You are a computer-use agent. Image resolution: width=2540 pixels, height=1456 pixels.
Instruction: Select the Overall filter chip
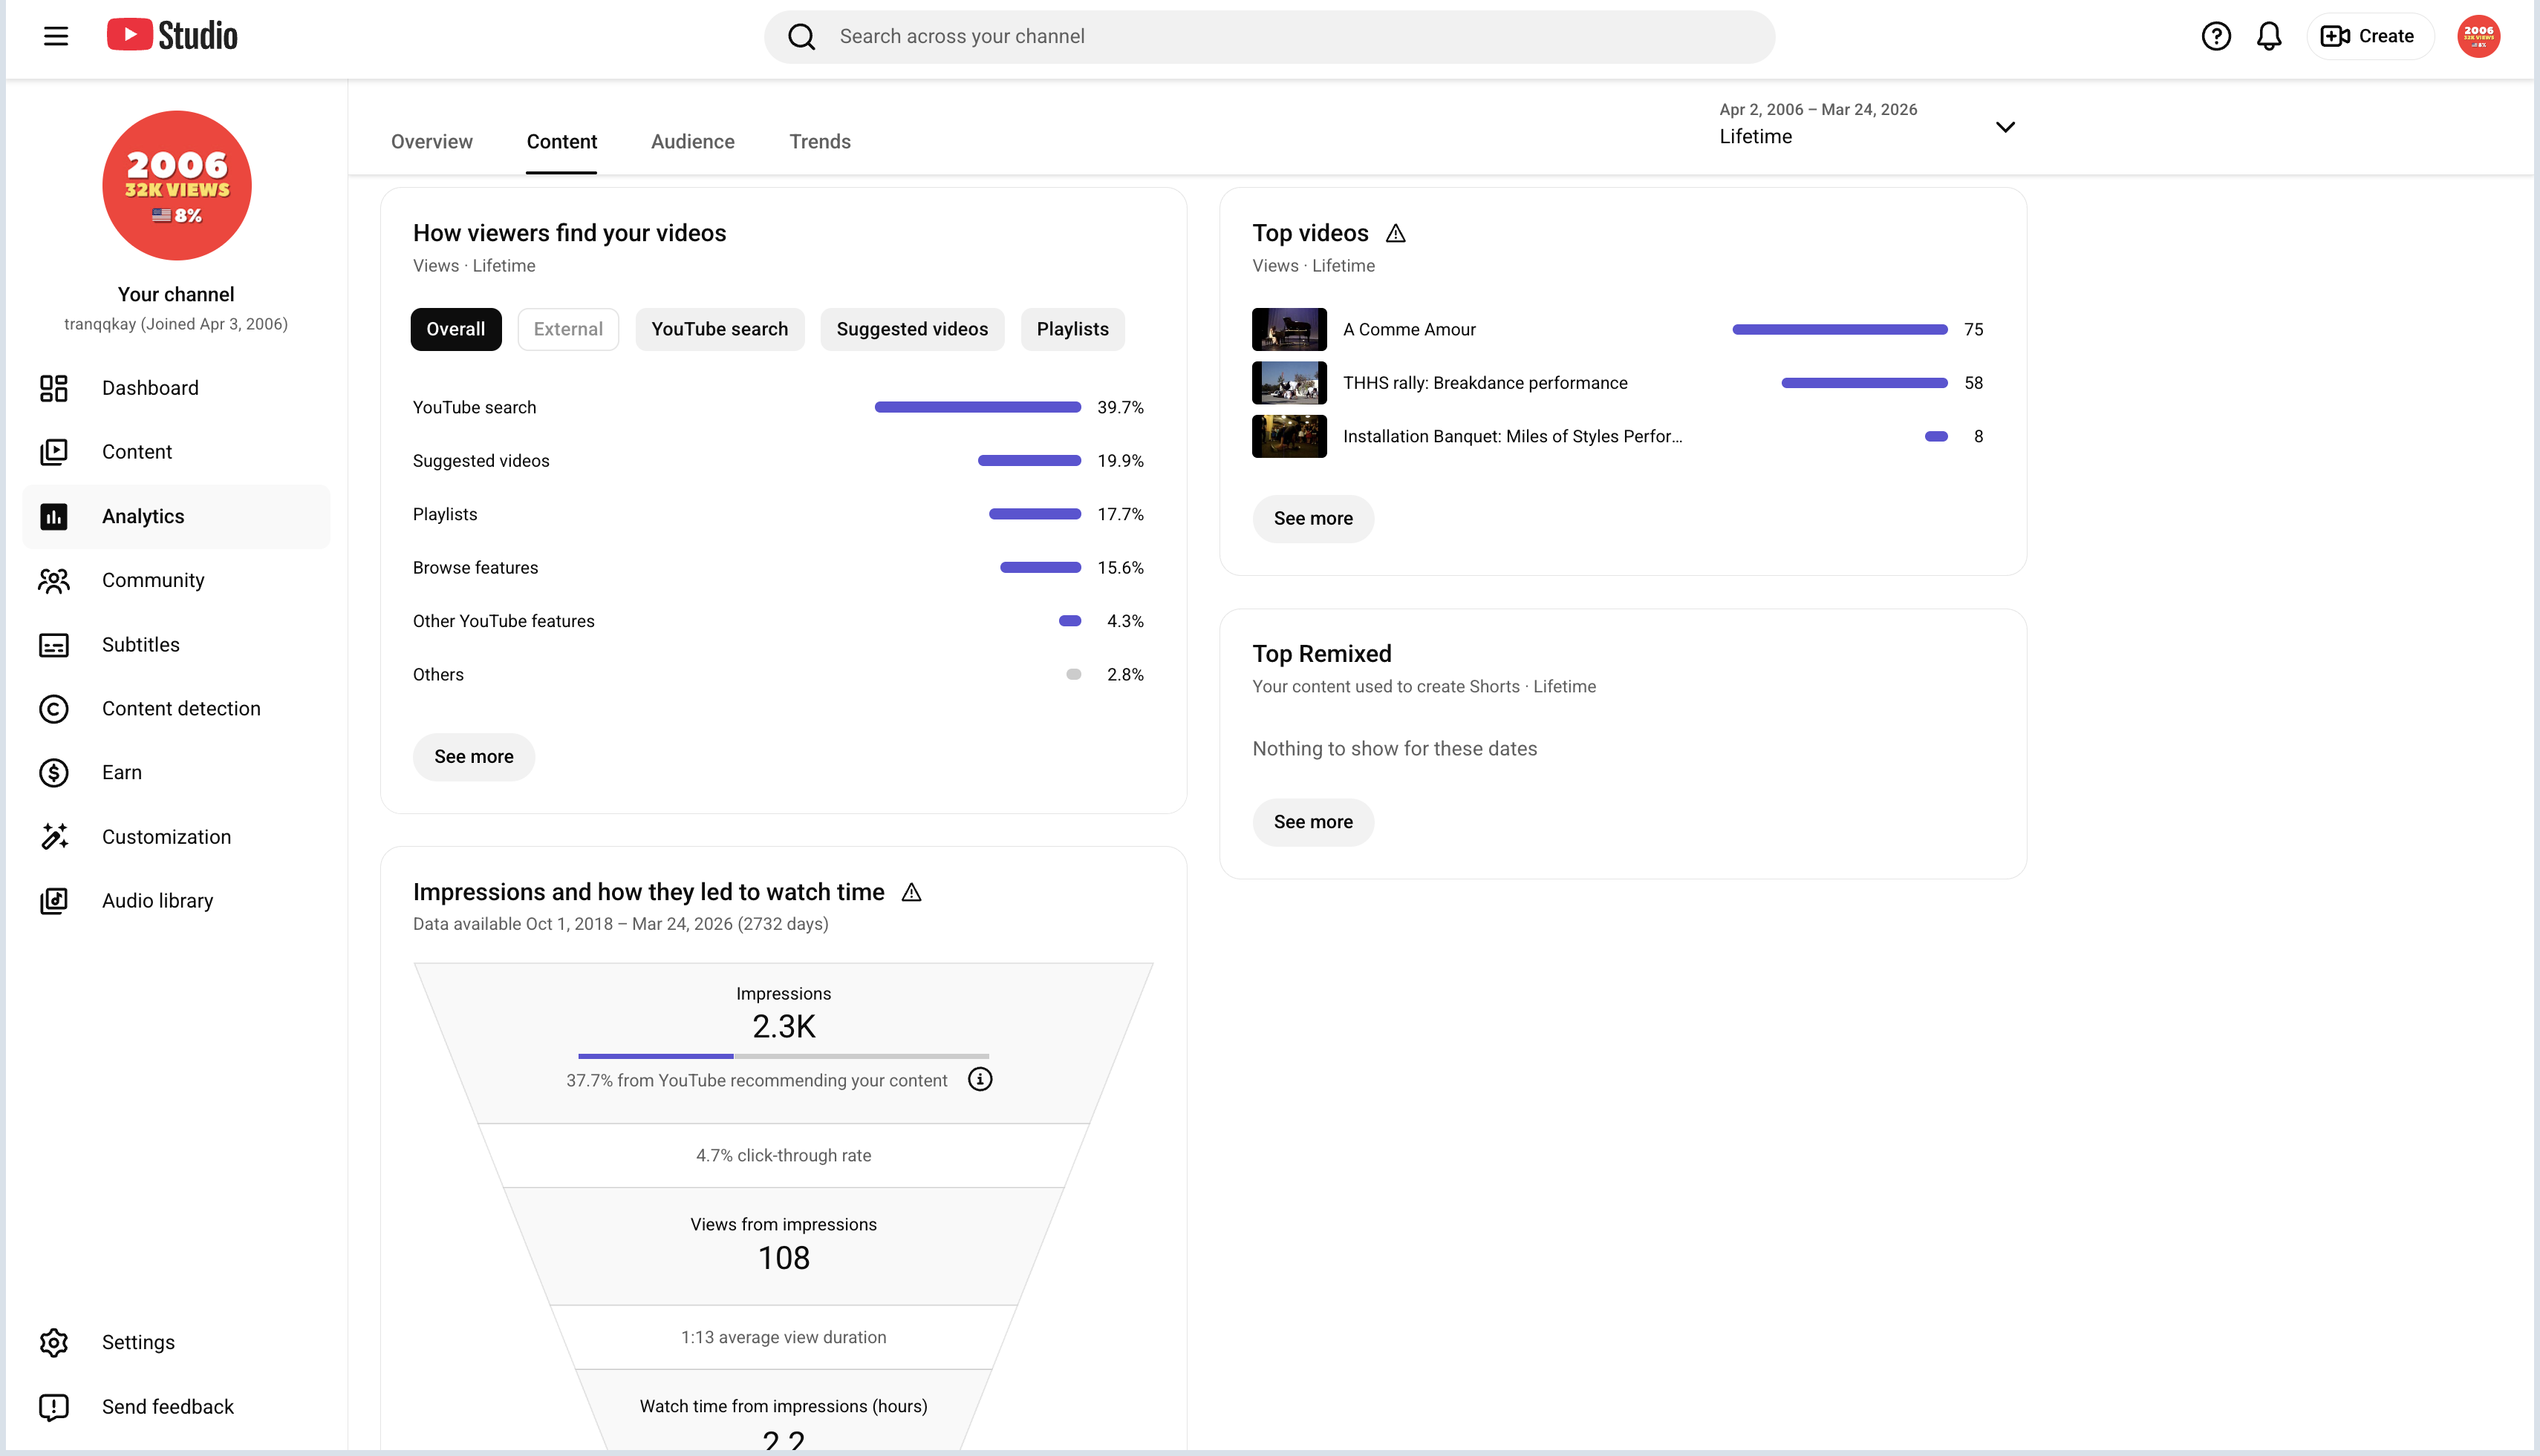click(455, 329)
